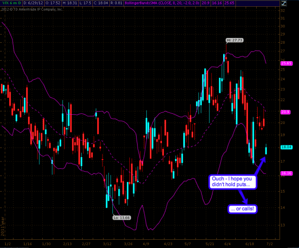Click the blue arrow pointing down to calls note
This screenshot has height=248, width=299.
[243, 196]
